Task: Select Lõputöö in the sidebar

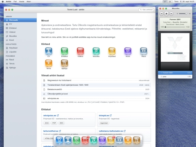Action: click(20, 52)
